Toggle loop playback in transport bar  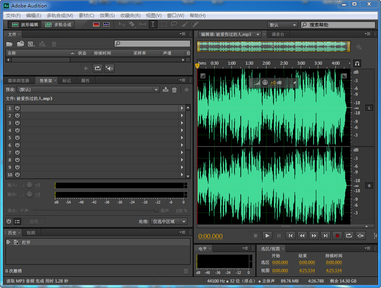[x=349, y=235]
